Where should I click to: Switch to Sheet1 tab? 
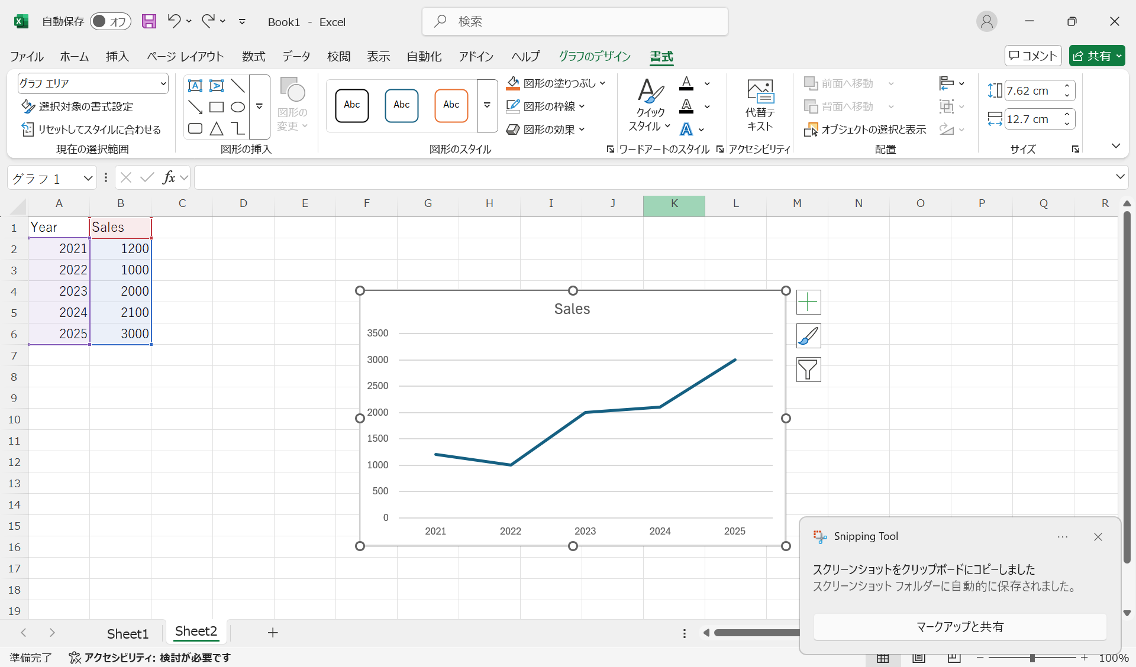(127, 633)
